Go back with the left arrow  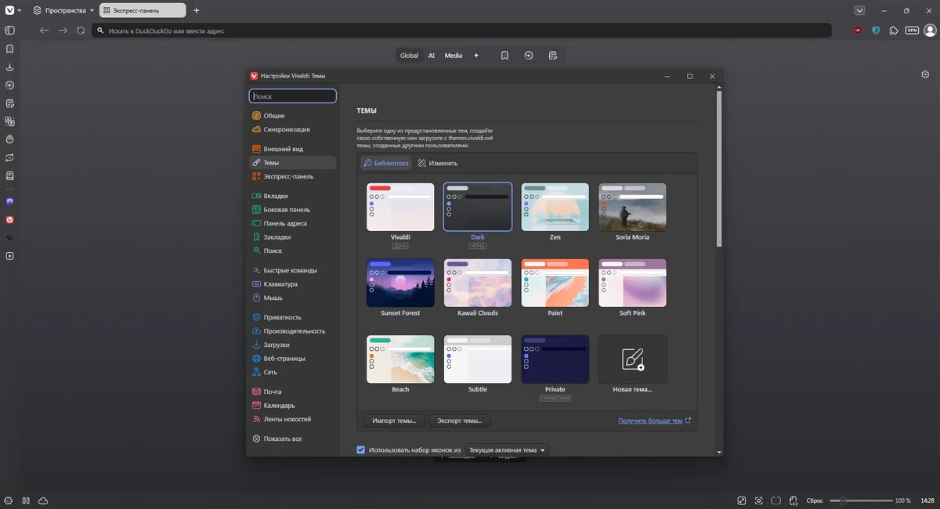(x=45, y=31)
